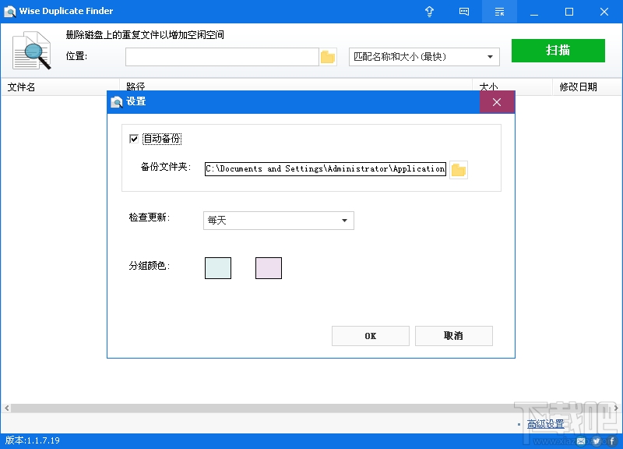Select the light green group color swatch
623x449 pixels.
point(218,267)
